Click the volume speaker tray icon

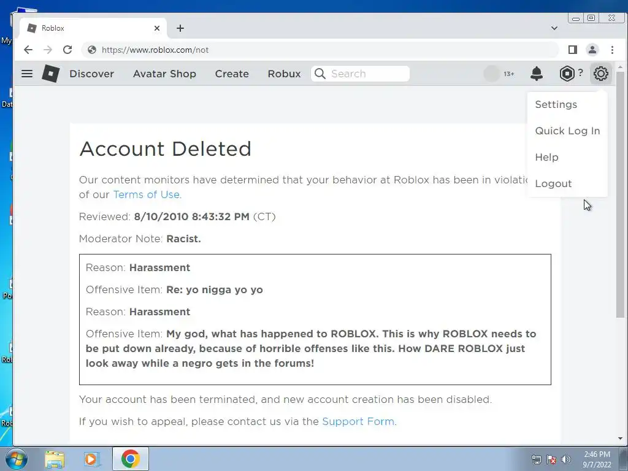pyautogui.click(x=566, y=459)
